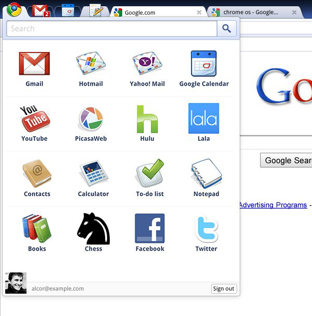Open Yahoo! Mail app

(x=147, y=63)
